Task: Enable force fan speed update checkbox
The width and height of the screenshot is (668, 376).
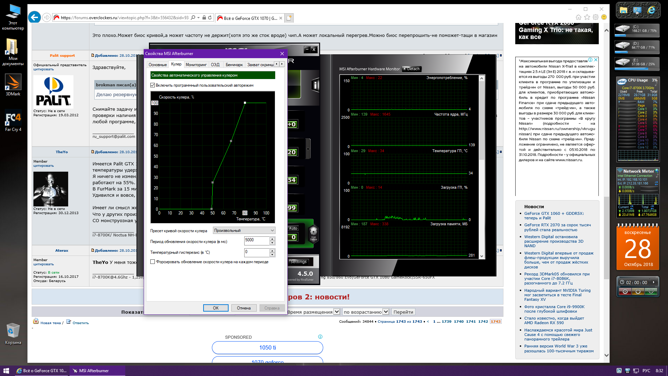Action: pyautogui.click(x=153, y=262)
